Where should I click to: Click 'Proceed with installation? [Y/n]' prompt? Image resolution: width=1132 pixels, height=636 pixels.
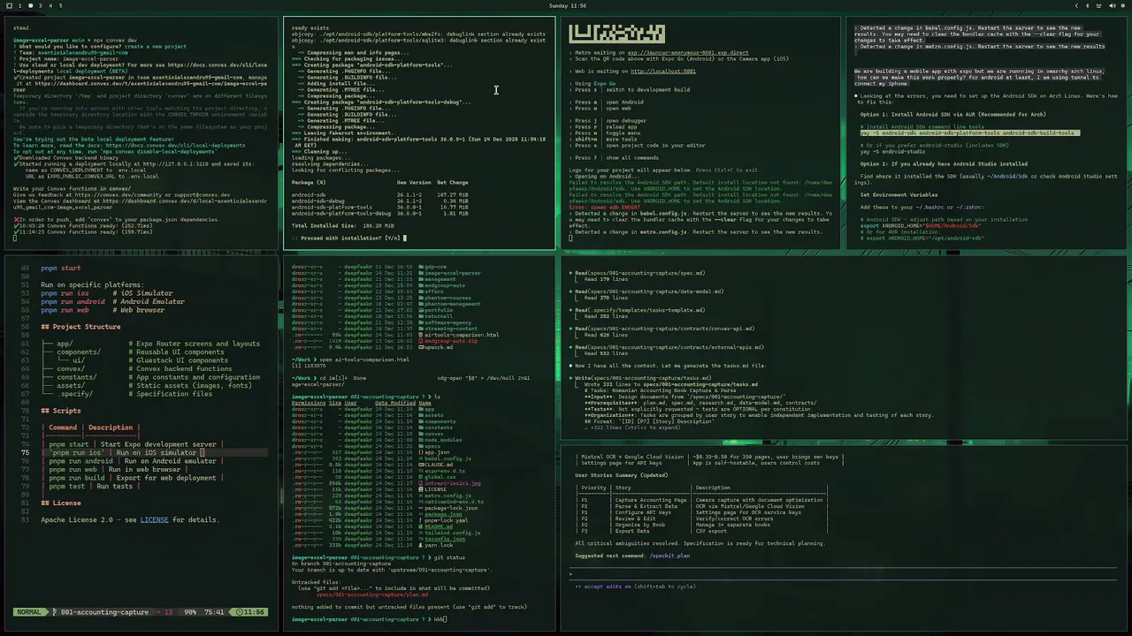point(352,238)
